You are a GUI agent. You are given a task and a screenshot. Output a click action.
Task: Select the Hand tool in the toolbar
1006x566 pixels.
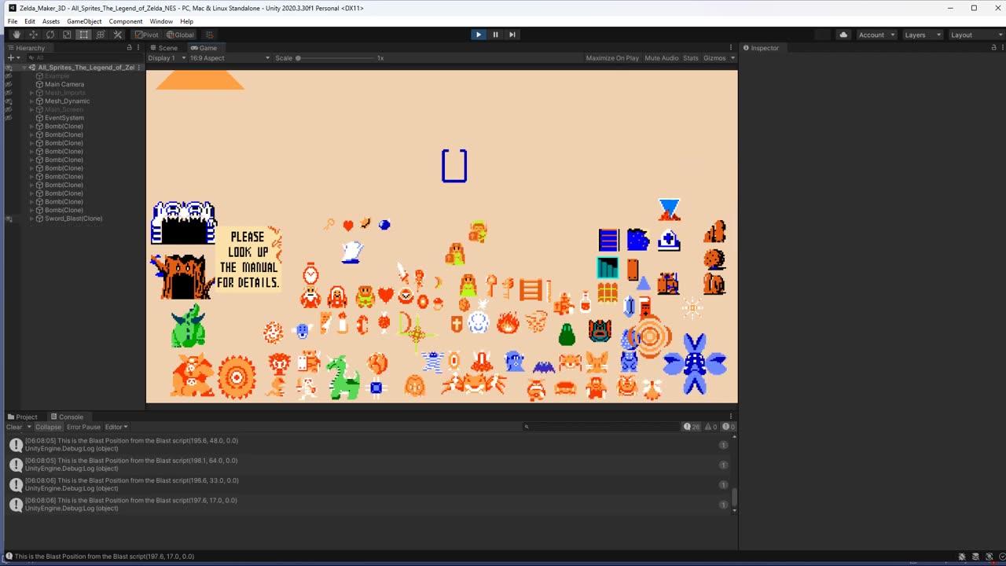coord(17,35)
